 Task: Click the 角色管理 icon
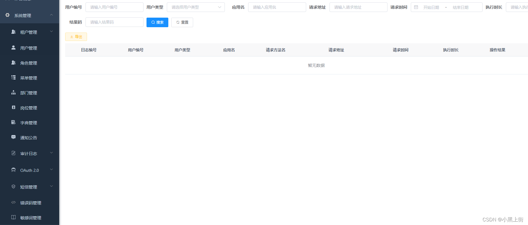[13, 62]
